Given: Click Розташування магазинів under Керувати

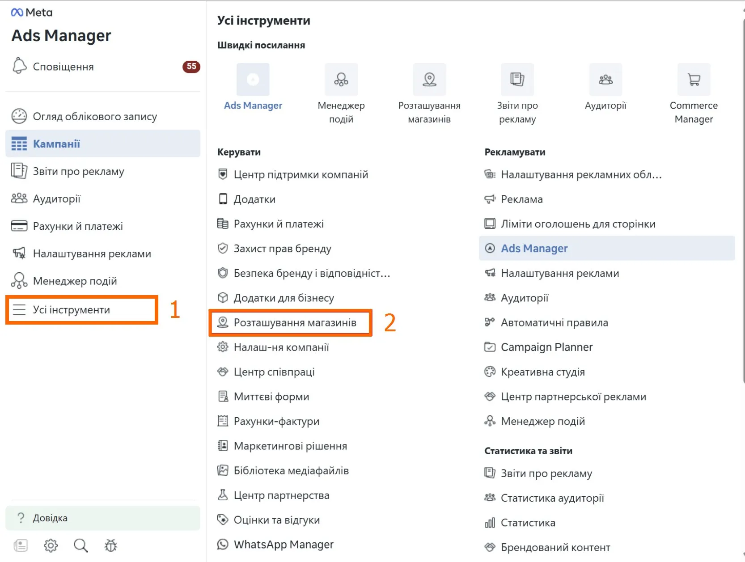Looking at the screenshot, I should coord(295,323).
